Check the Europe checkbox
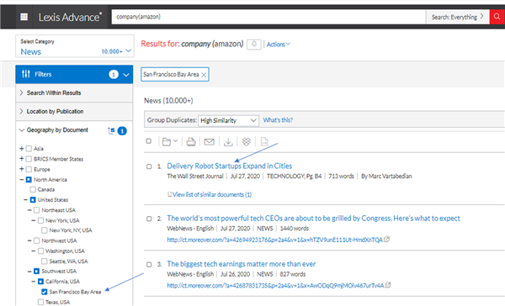505x306 pixels. coord(29,169)
